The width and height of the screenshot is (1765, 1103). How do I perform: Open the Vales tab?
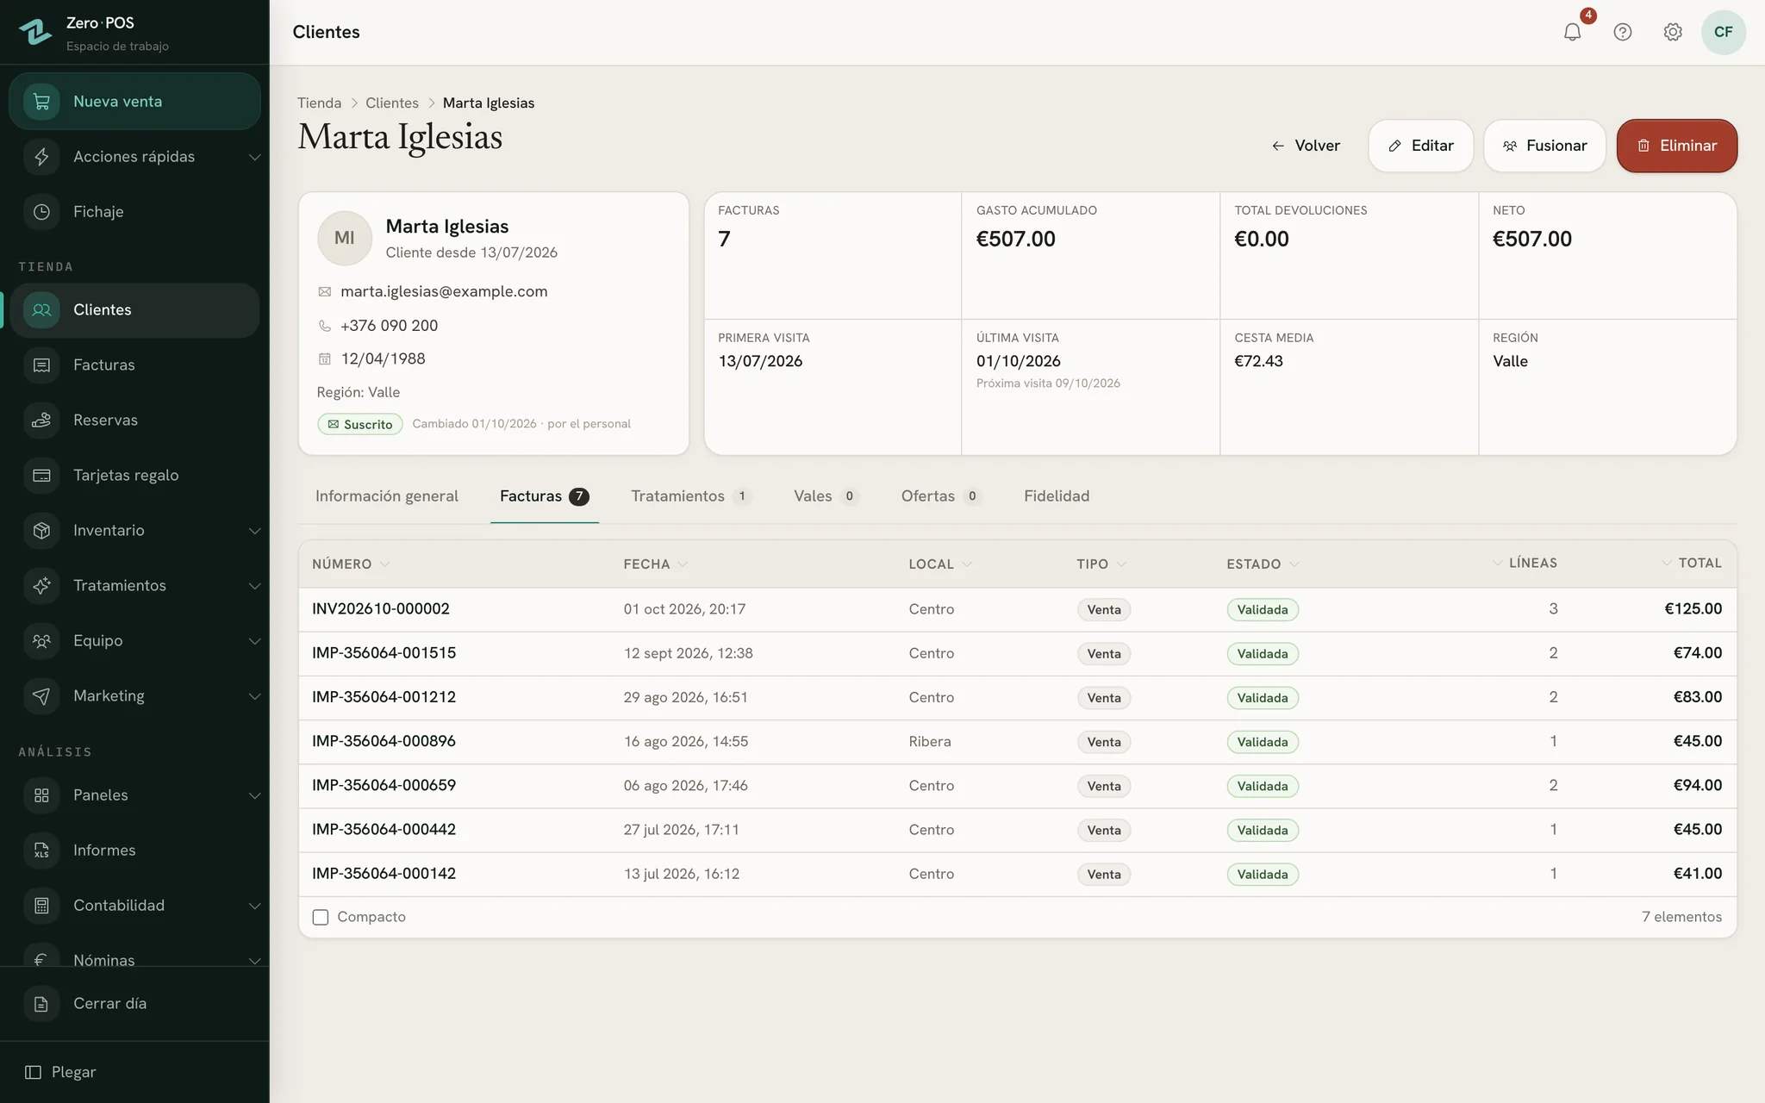tap(826, 496)
